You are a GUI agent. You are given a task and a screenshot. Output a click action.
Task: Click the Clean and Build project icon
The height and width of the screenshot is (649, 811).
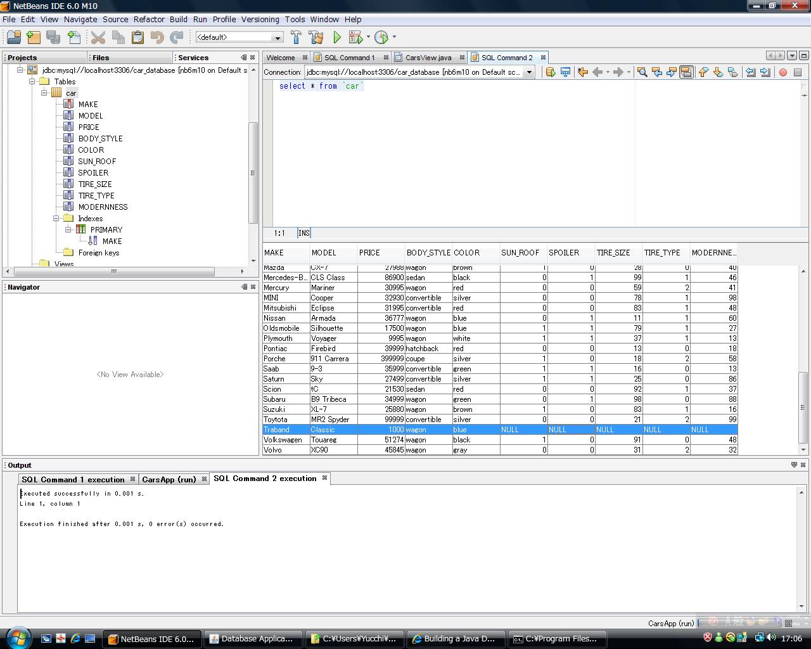tap(316, 37)
